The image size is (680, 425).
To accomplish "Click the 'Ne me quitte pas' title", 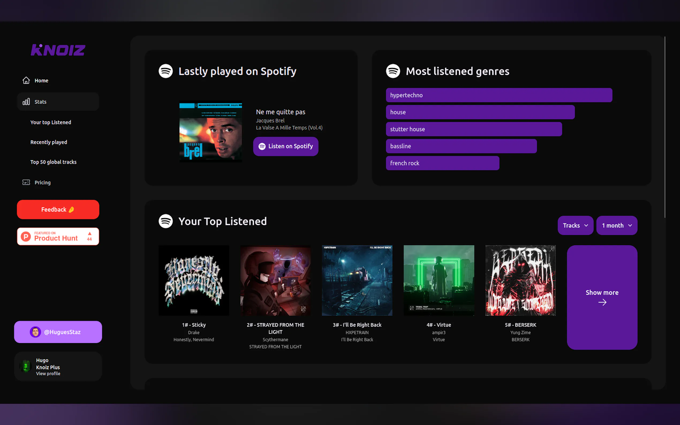I will click(281, 112).
